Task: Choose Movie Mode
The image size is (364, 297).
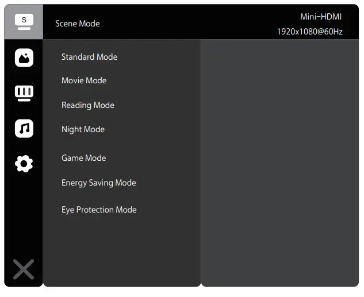Action: tap(84, 80)
